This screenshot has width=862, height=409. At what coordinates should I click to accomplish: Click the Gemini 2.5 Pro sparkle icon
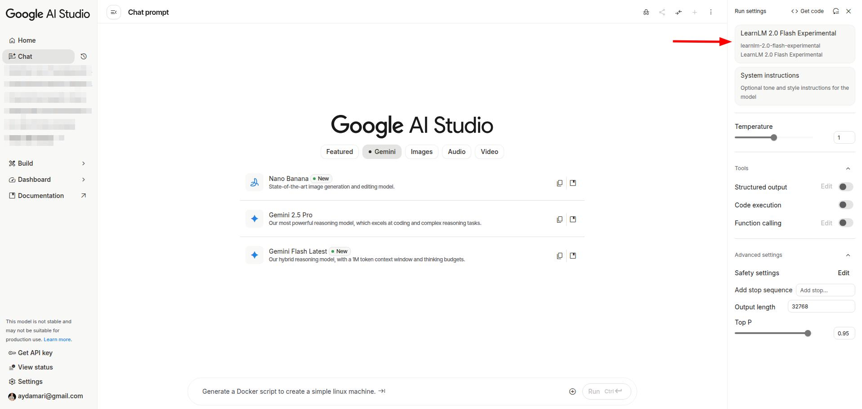coord(255,219)
